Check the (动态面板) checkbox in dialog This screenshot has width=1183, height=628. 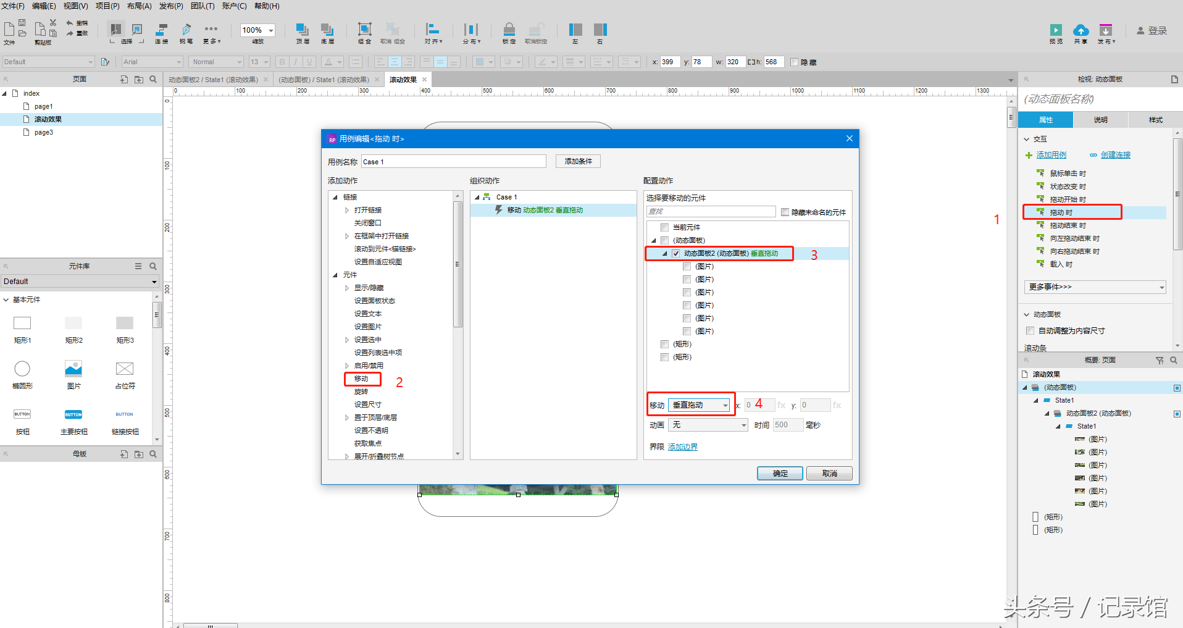(665, 240)
